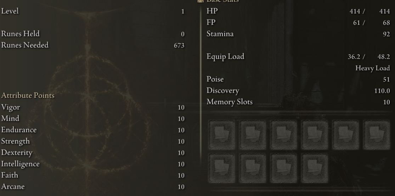
Task: Select the Arcane attribute row
Action: tap(93, 187)
